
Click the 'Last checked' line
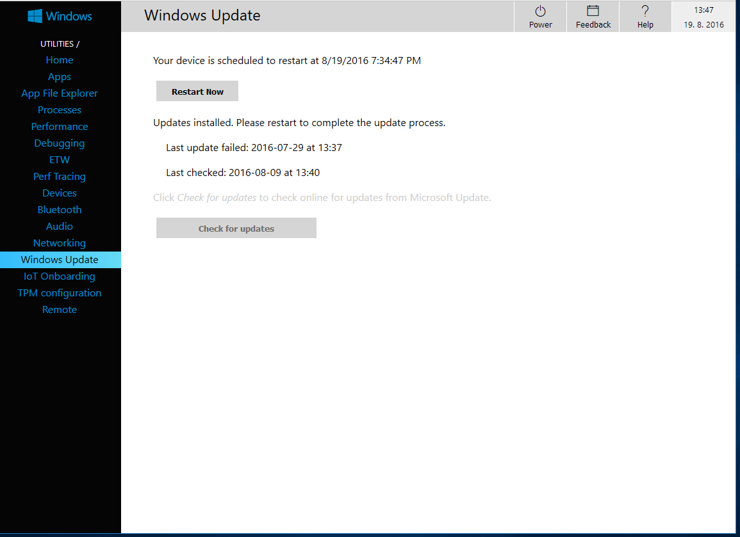click(x=243, y=173)
